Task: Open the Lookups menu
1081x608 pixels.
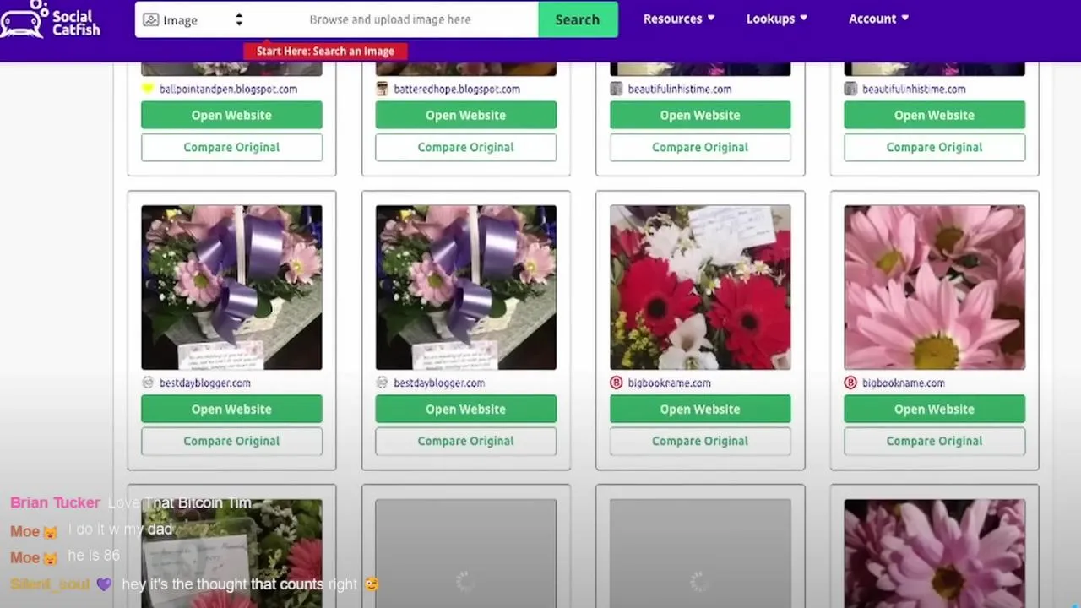Action: 777,19
